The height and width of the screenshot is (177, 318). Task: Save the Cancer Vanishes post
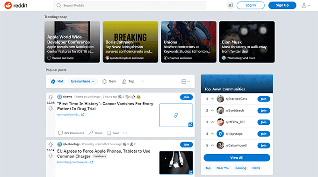113,133
